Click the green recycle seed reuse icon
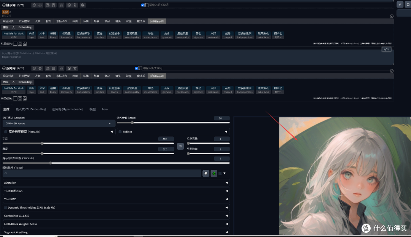 pos(214,173)
